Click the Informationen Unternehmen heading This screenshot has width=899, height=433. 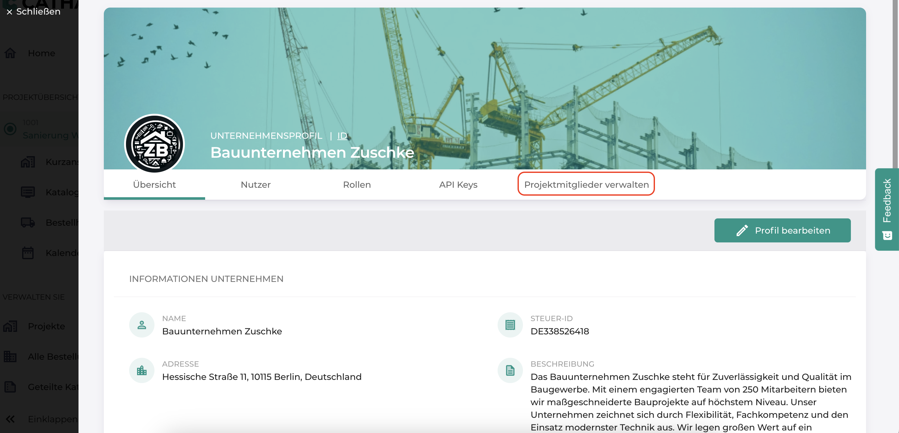point(206,279)
